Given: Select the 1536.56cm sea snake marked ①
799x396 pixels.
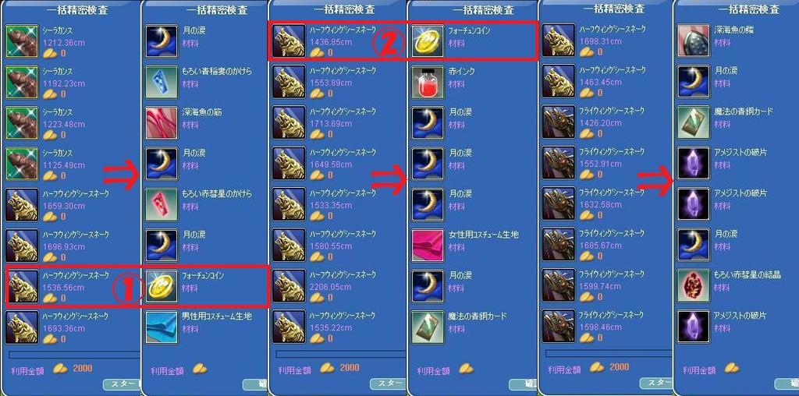Looking at the screenshot, I should (22, 286).
